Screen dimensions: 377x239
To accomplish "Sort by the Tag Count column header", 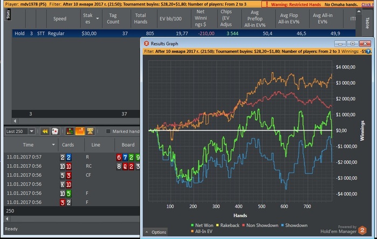I will tap(113, 18).
